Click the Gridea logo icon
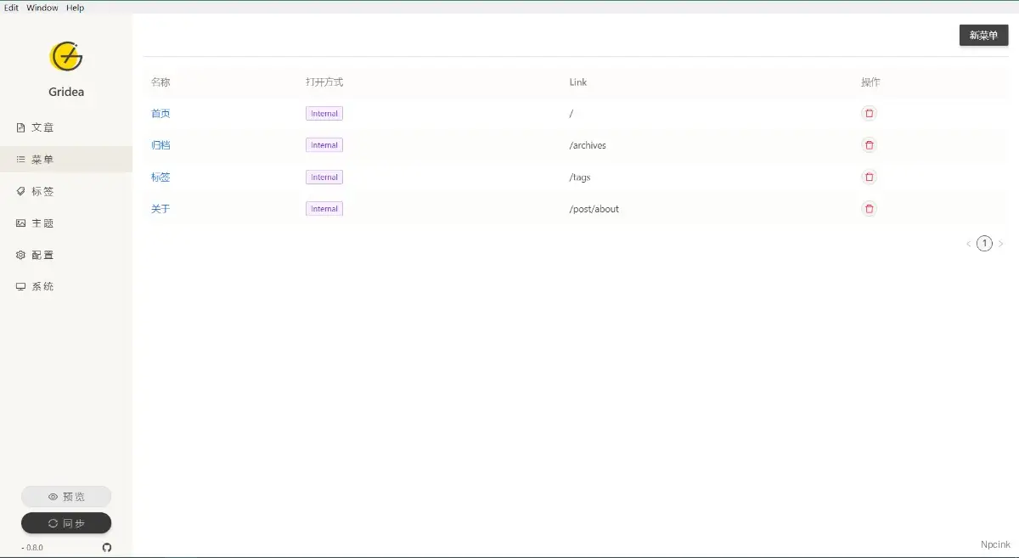 tap(66, 57)
